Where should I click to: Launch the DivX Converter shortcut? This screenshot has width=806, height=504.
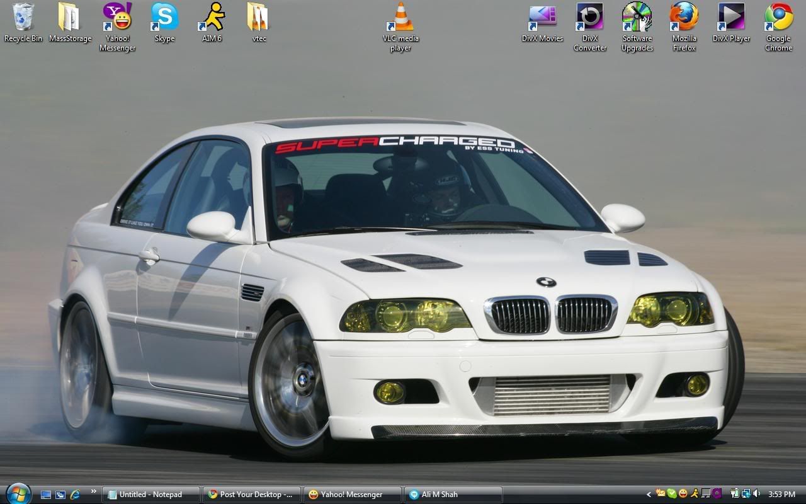tap(590, 27)
